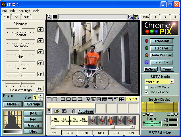Click the trash can delete icon
The image size is (181, 137).
74,111
